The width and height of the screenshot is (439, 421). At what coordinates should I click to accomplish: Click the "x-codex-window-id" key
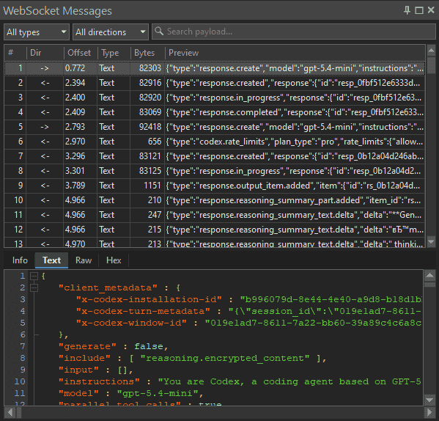click(x=131, y=323)
